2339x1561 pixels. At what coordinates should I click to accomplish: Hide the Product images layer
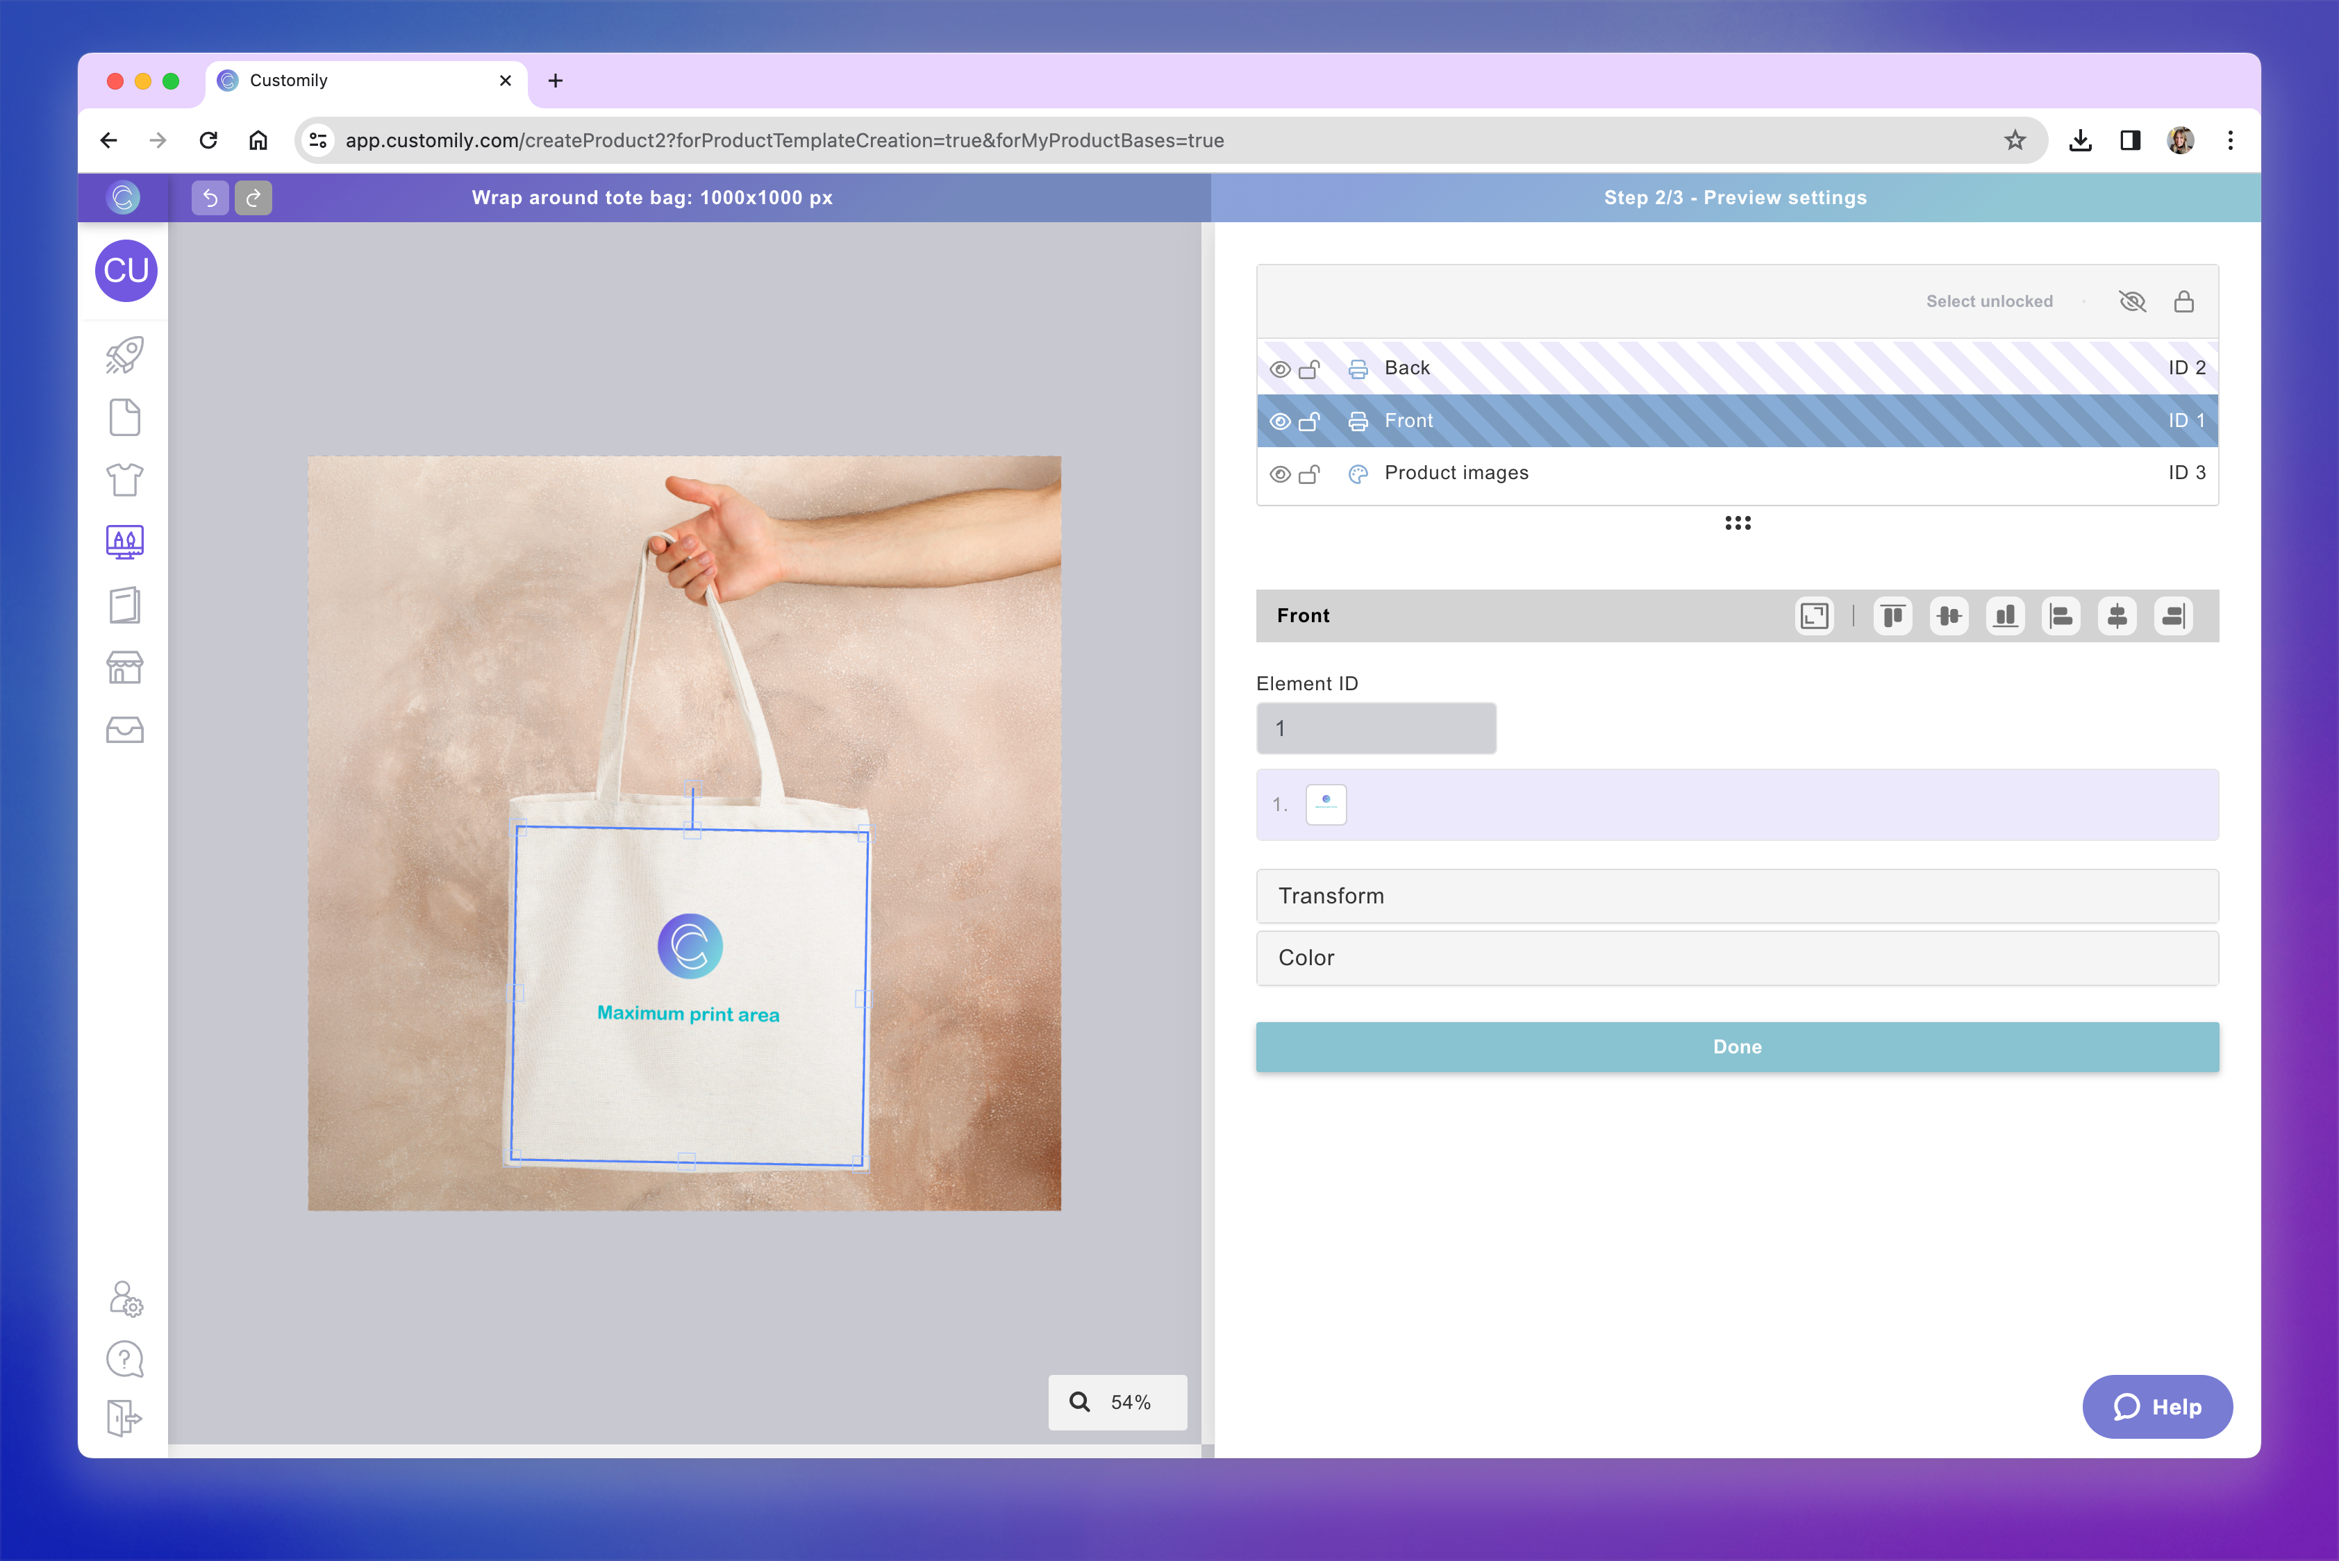[1279, 473]
